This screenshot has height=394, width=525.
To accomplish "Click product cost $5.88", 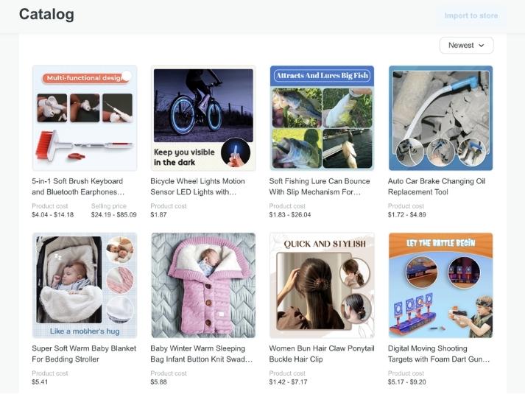I will coord(158,382).
